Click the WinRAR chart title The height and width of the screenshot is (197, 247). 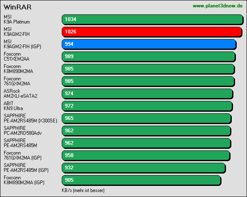click(17, 7)
